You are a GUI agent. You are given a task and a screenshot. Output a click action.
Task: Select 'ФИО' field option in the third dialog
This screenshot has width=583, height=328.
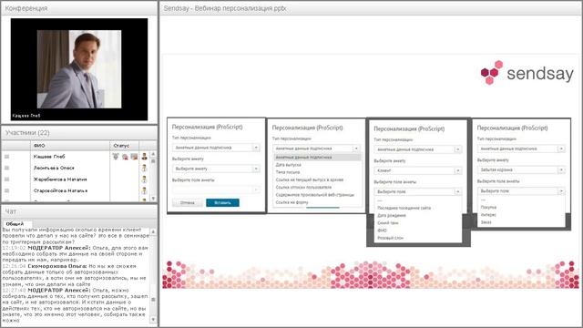tap(382, 231)
